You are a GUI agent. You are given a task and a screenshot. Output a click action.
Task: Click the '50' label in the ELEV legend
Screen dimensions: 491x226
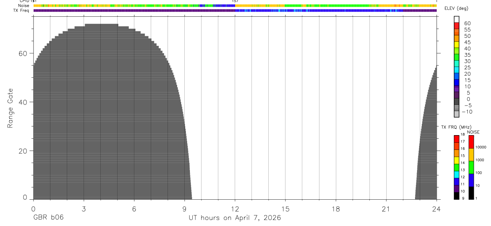[467, 36]
